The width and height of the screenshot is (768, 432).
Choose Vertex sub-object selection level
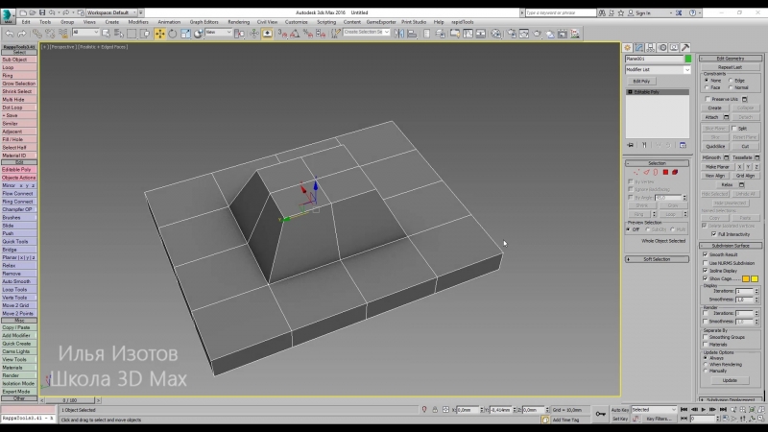coord(635,172)
